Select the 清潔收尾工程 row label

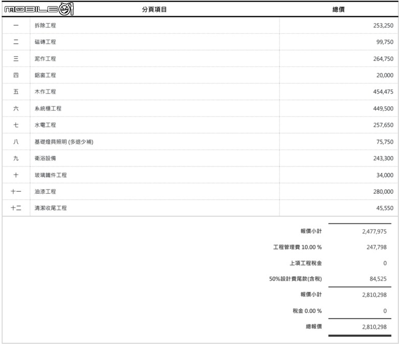tap(51, 208)
